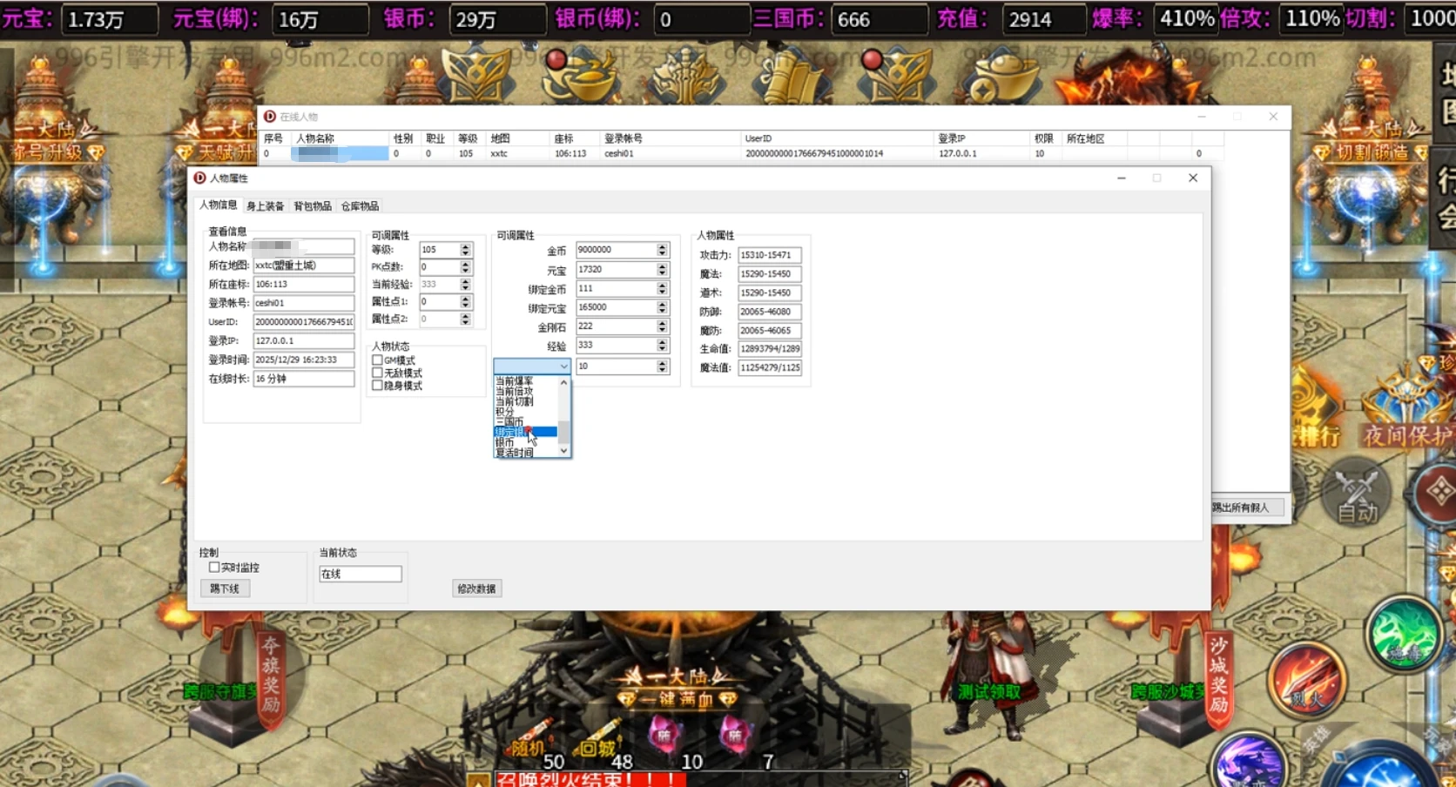This screenshot has height=787, width=1456.
Task: Click the 自动 auto-fight crossed swords icon
Action: pos(1356,494)
